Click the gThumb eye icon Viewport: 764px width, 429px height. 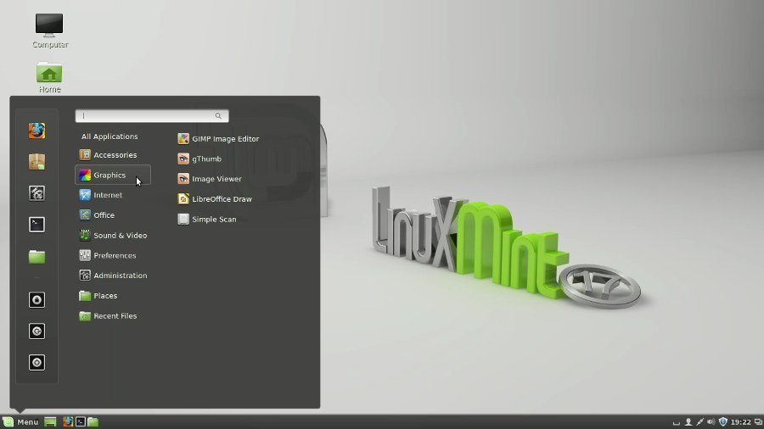tap(183, 159)
